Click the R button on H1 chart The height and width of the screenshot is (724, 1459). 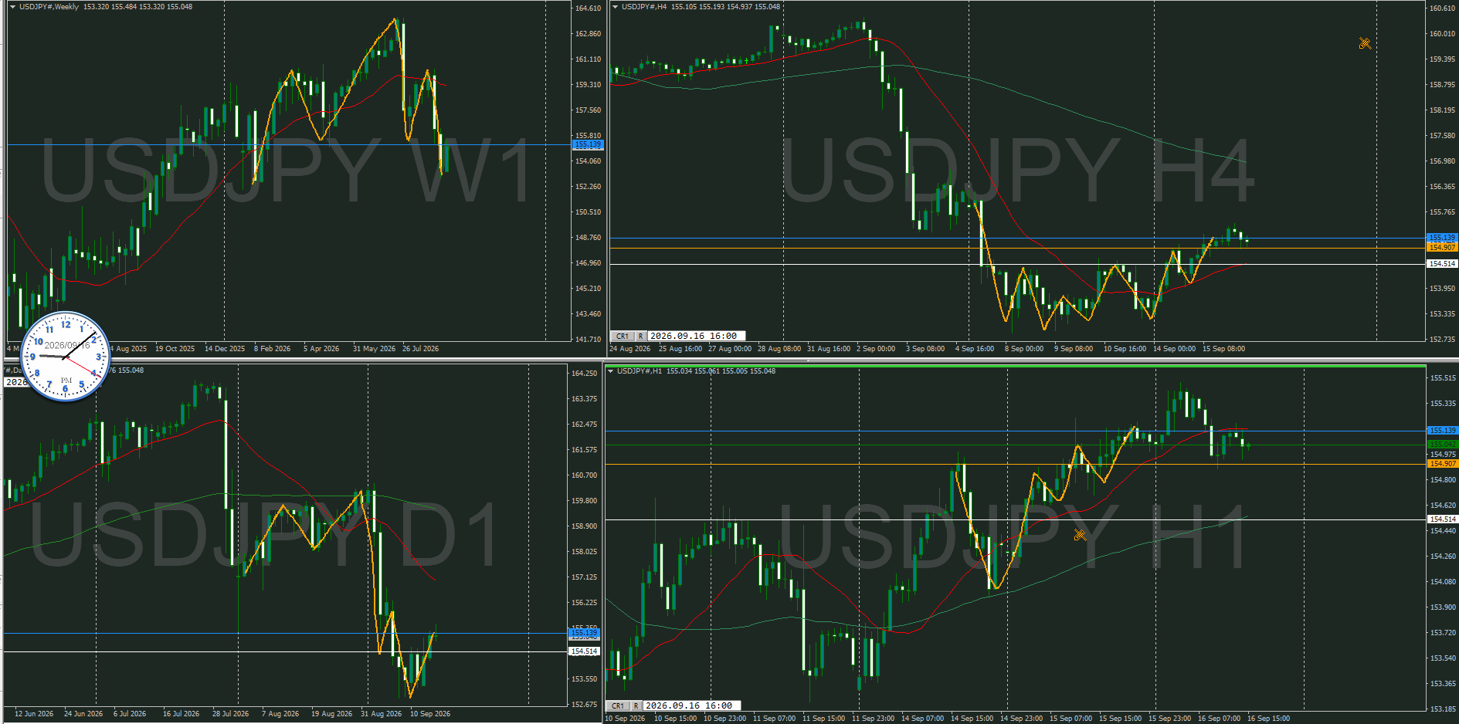[x=636, y=706]
